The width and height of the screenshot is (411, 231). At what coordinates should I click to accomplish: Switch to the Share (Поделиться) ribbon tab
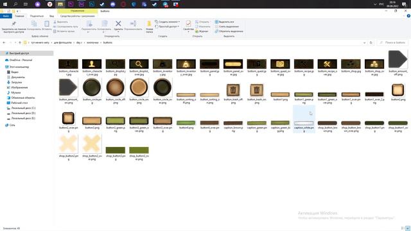point(37,16)
